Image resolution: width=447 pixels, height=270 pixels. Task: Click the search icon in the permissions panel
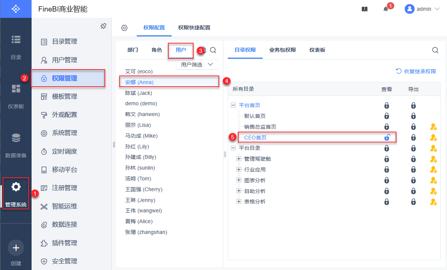(435, 50)
